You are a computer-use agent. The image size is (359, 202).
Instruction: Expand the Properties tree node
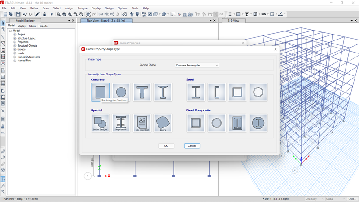coord(15,42)
